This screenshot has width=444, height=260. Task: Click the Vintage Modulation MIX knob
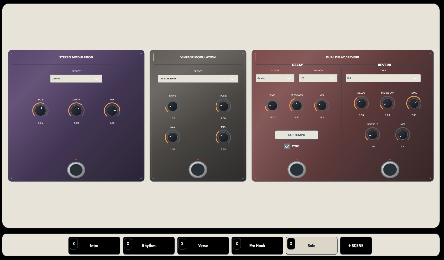tap(223, 138)
